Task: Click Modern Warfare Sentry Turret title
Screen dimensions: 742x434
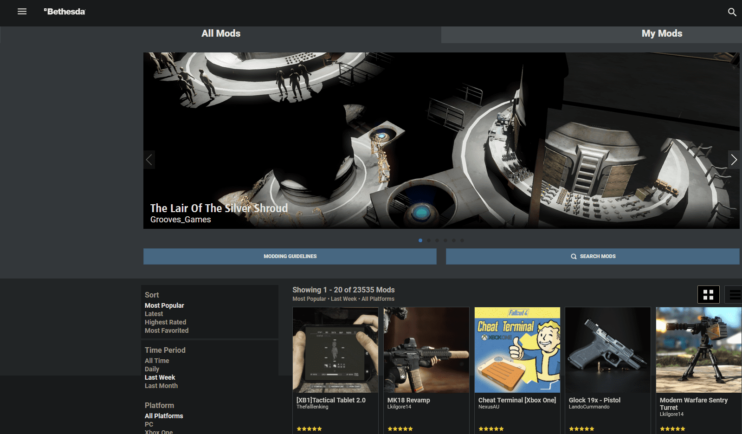Action: point(694,404)
